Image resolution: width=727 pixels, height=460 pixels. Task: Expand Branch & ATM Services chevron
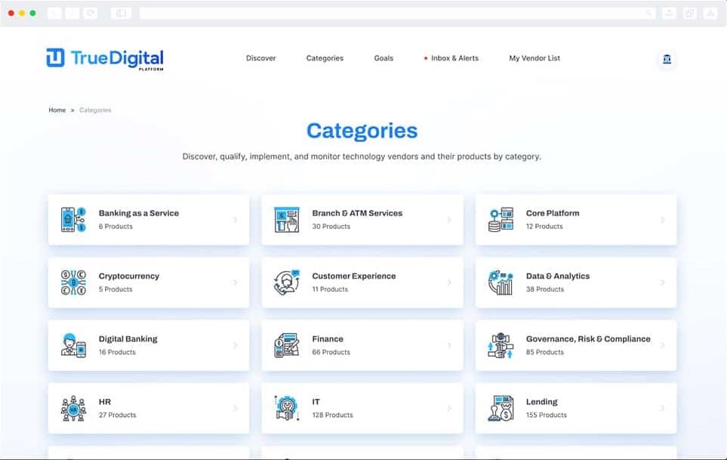(449, 220)
